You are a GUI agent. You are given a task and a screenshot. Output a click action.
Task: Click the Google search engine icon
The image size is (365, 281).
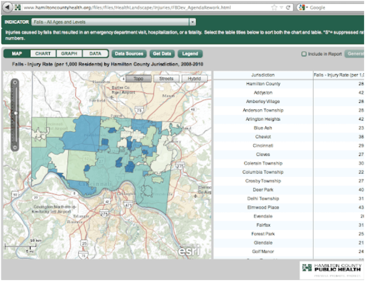point(301,8)
